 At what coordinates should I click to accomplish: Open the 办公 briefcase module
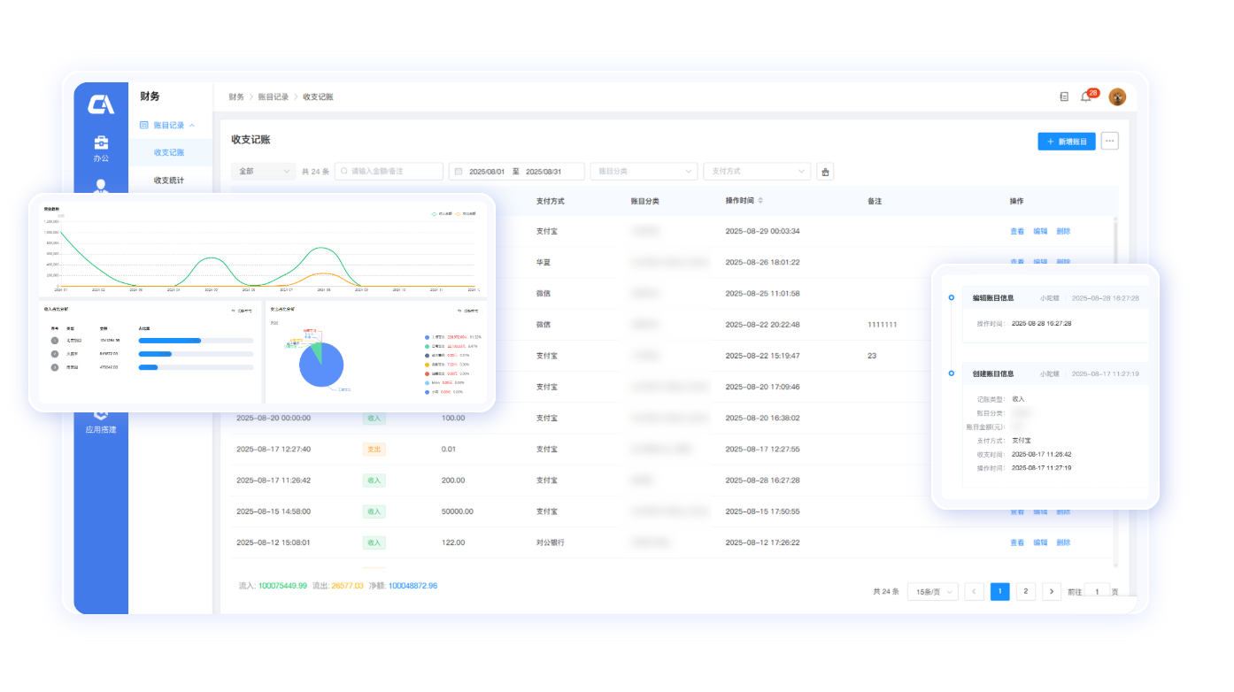101,148
